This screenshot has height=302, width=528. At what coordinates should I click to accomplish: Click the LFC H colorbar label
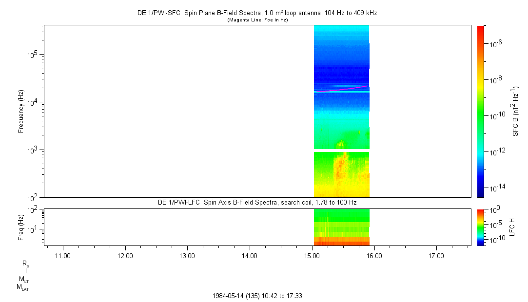(512, 227)
